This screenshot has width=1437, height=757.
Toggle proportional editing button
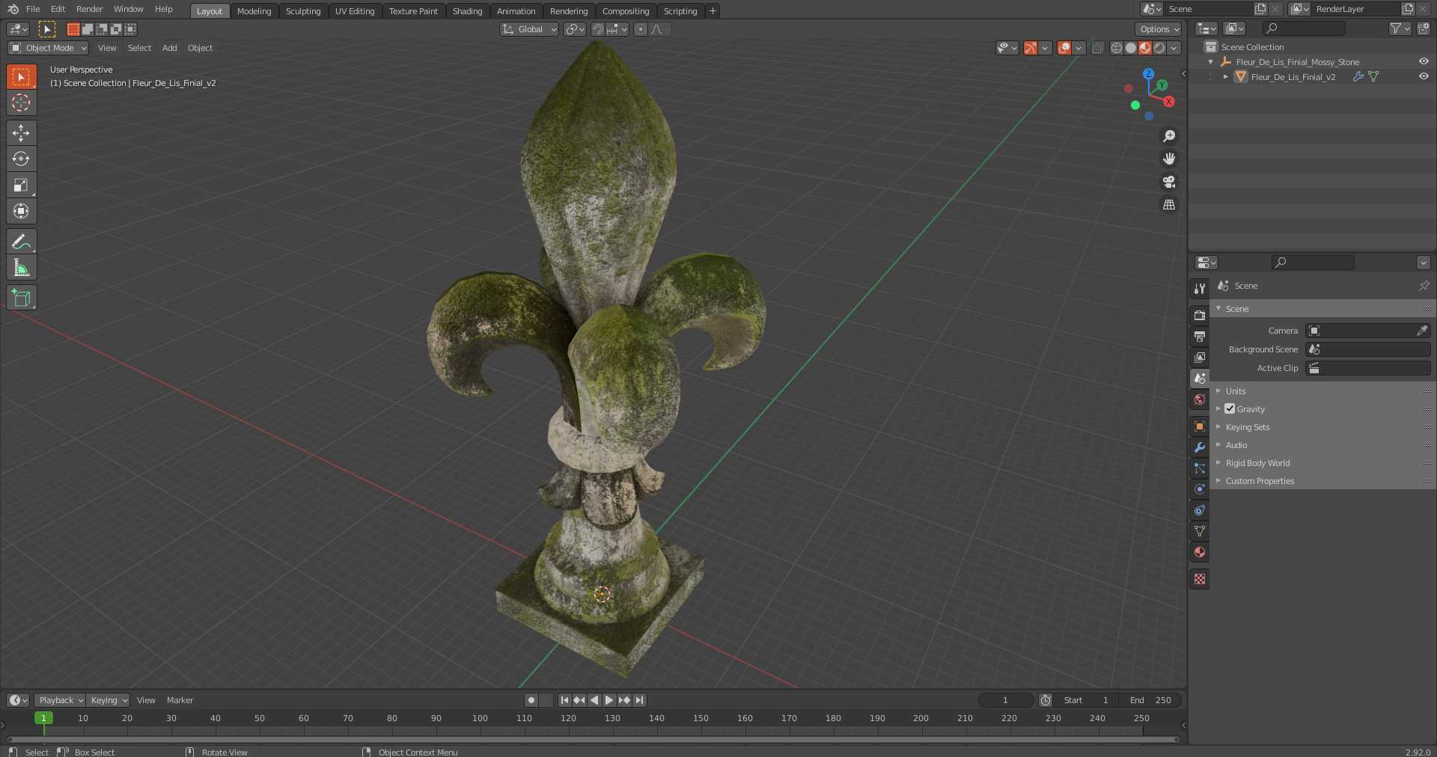pos(641,29)
